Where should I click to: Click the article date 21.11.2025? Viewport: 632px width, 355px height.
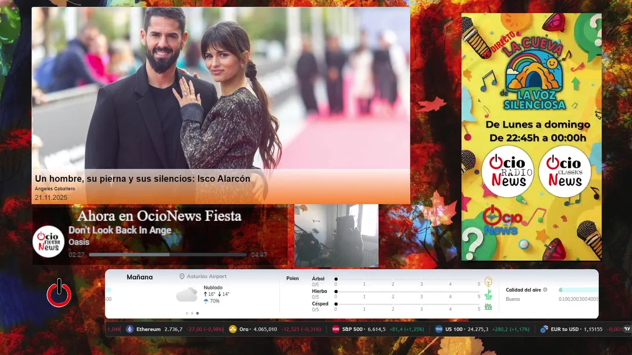click(x=51, y=198)
